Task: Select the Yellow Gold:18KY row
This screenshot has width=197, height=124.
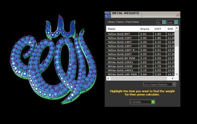Action: pos(140,46)
